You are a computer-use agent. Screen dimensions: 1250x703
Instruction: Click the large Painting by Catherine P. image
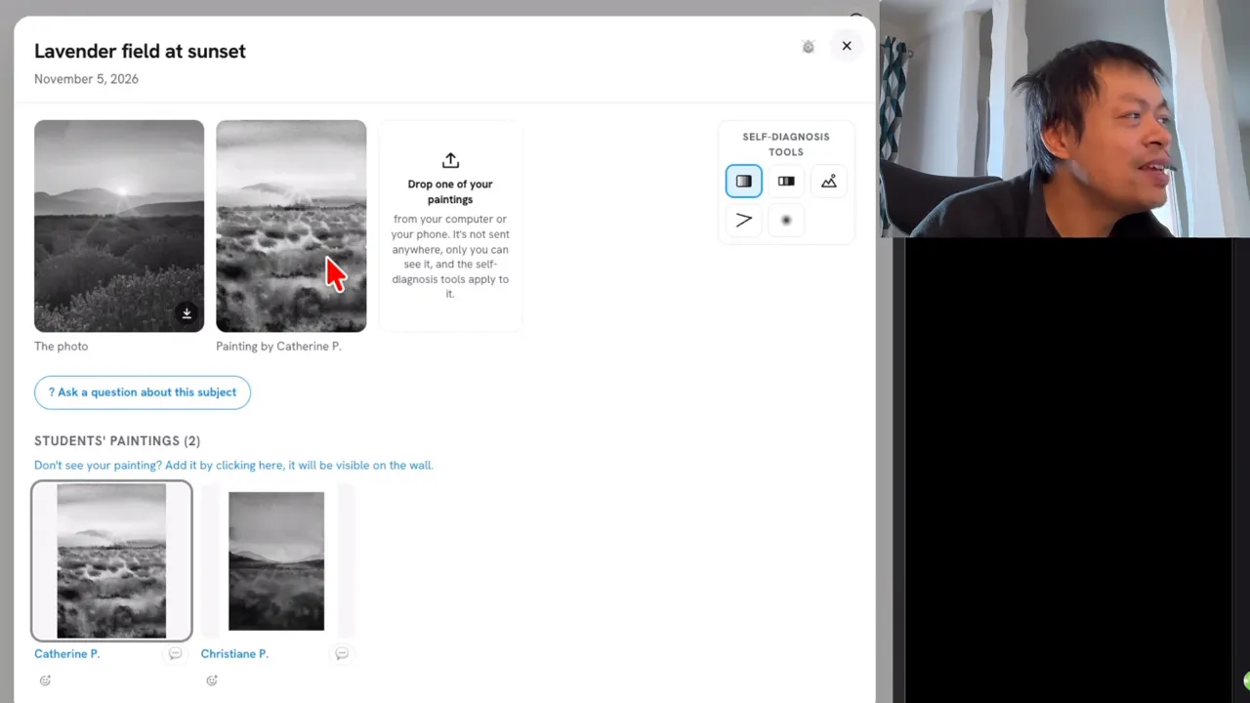coord(291,227)
